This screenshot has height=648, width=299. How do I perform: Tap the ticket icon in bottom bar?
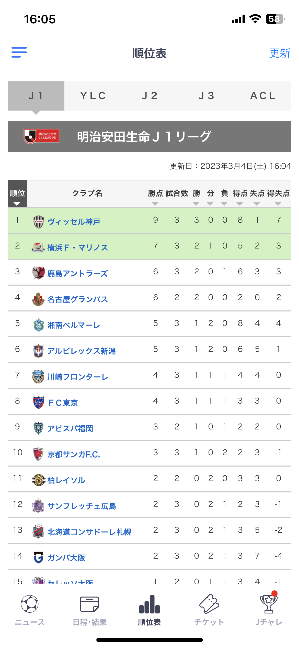tap(209, 604)
